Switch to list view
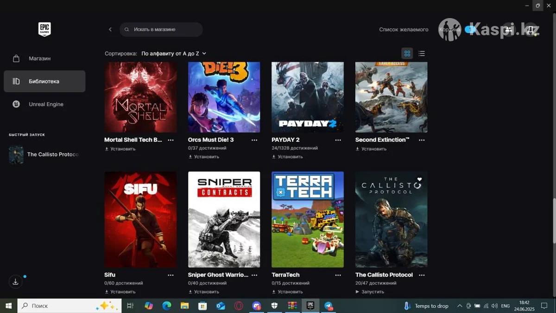 coord(422,53)
